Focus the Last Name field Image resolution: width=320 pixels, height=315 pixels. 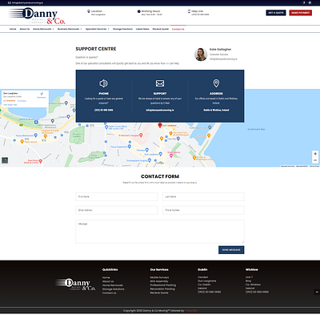[x=203, y=196]
